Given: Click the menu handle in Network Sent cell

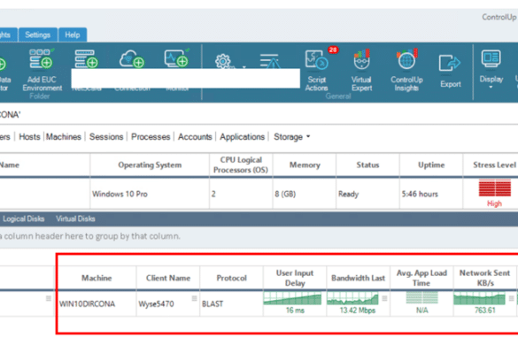Looking at the screenshot, I should [x=512, y=298].
